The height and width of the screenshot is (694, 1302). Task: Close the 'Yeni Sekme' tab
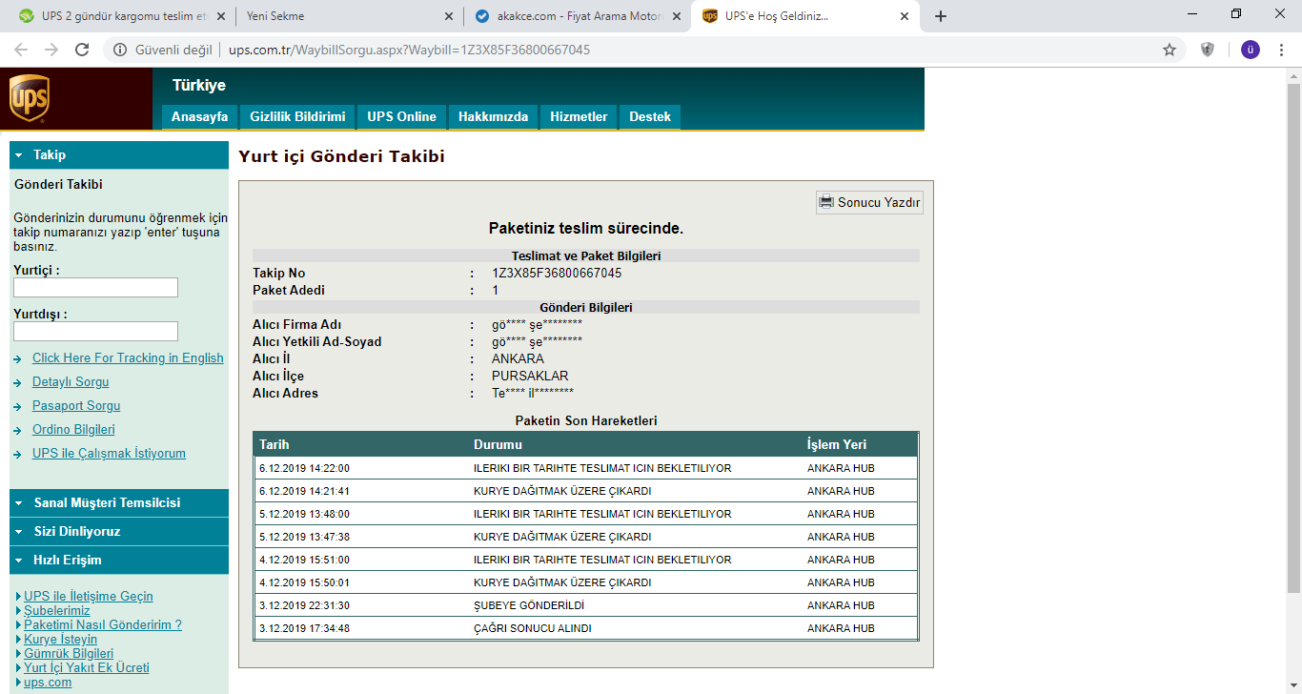click(x=450, y=16)
